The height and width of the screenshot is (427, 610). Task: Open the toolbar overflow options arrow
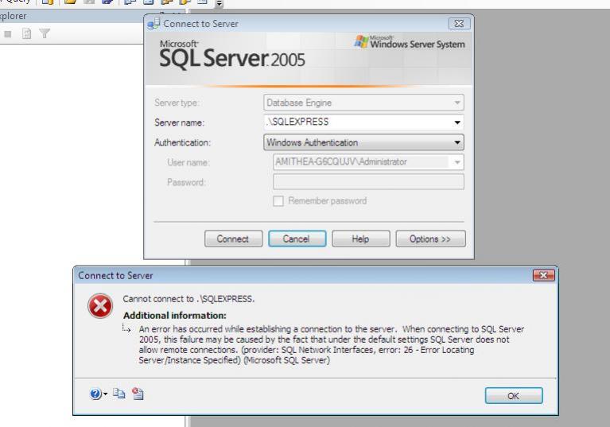219,3
